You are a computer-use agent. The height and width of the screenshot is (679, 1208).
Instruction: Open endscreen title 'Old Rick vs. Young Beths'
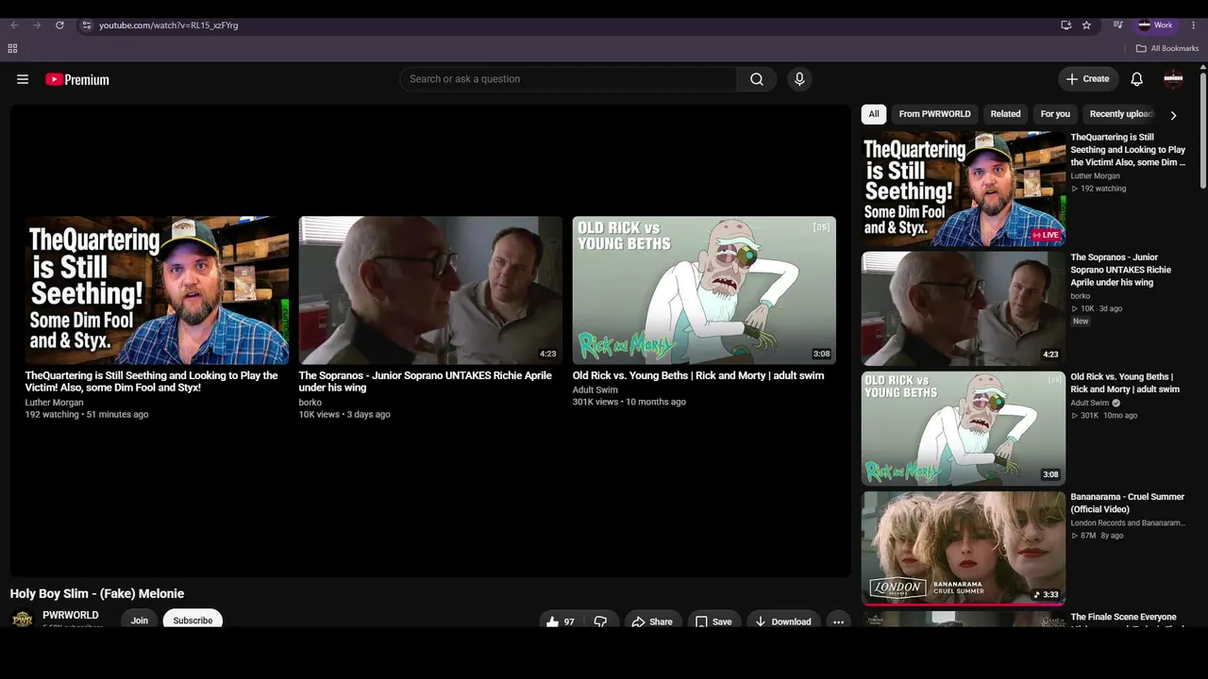pyautogui.click(x=698, y=375)
